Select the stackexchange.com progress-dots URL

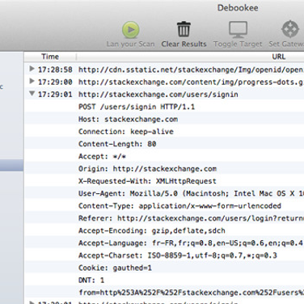click(191, 82)
